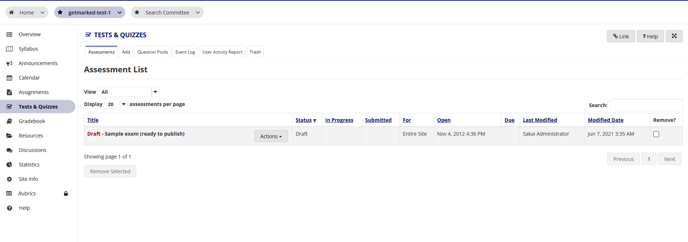Click the Link button

coord(621,36)
